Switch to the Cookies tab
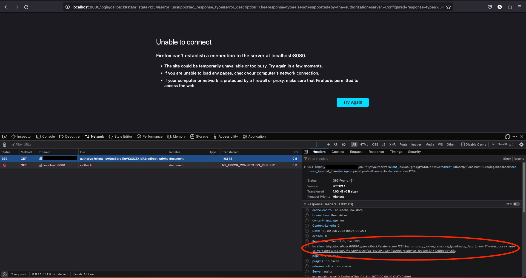The width and height of the screenshot is (526, 278). click(338, 152)
